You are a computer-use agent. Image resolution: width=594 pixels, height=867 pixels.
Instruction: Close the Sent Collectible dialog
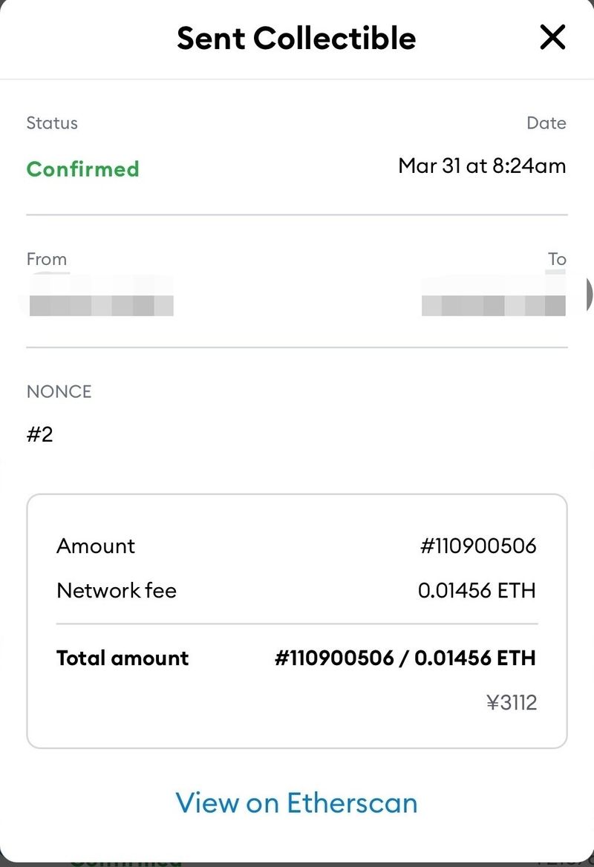pyautogui.click(x=552, y=36)
